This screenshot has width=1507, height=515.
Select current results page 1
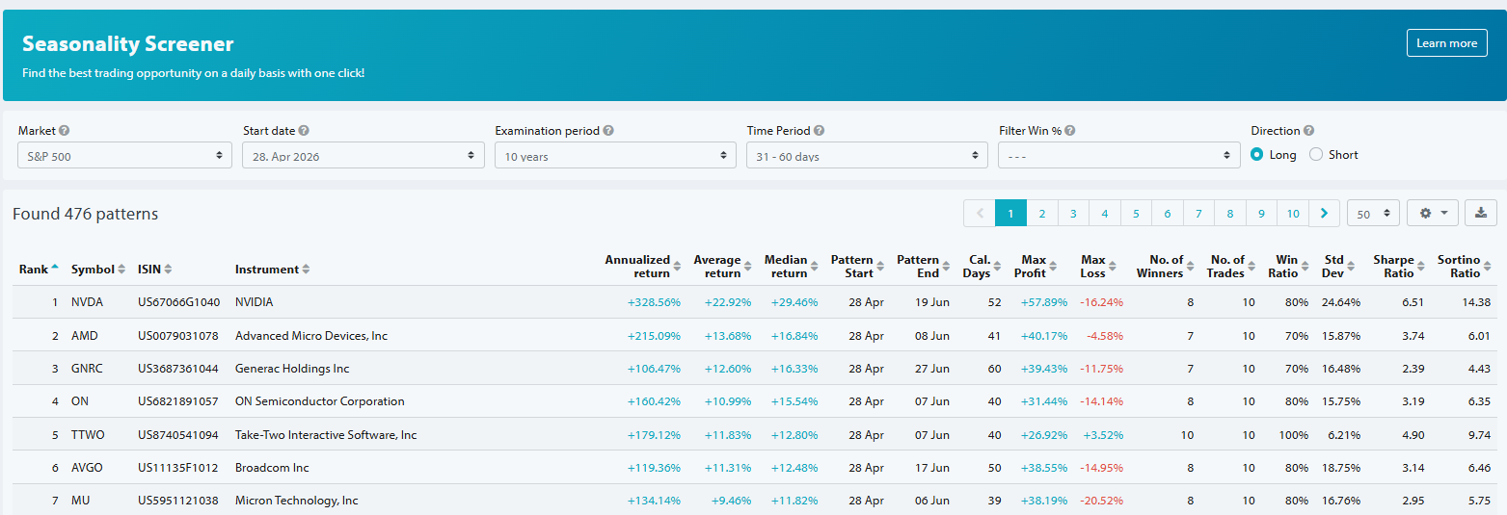click(1010, 213)
